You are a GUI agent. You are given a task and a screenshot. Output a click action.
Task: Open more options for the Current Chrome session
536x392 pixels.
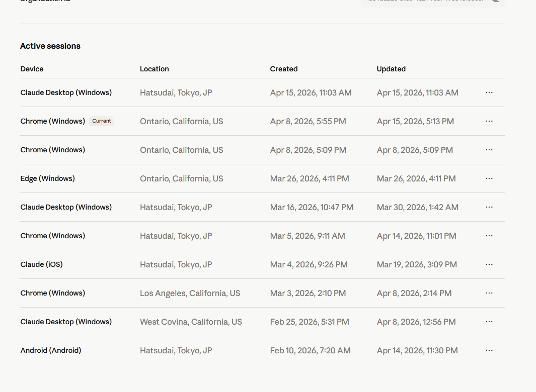point(489,121)
